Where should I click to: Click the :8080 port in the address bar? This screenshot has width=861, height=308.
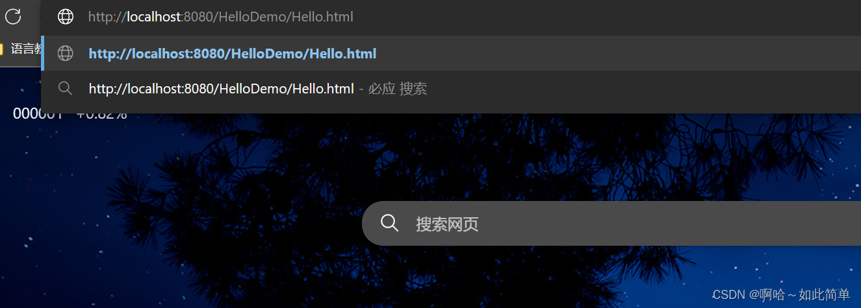(196, 17)
